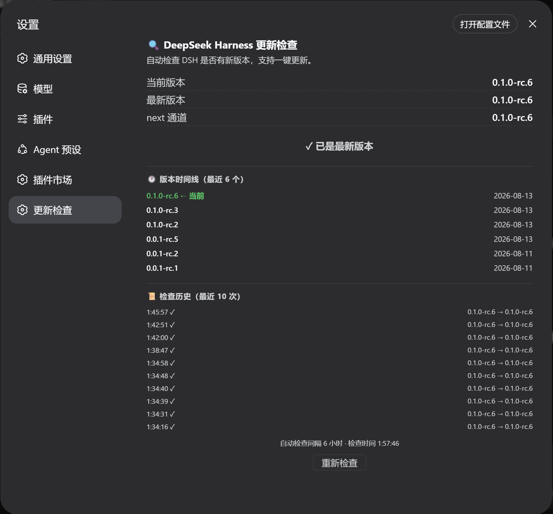Screen dimensions: 553x514
Task: Click the gear icon beside 通用设置
Action: pos(22,59)
